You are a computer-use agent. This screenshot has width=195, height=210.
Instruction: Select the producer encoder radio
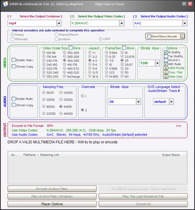tap(57, 39)
